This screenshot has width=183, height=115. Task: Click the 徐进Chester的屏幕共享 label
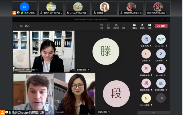point(28,113)
